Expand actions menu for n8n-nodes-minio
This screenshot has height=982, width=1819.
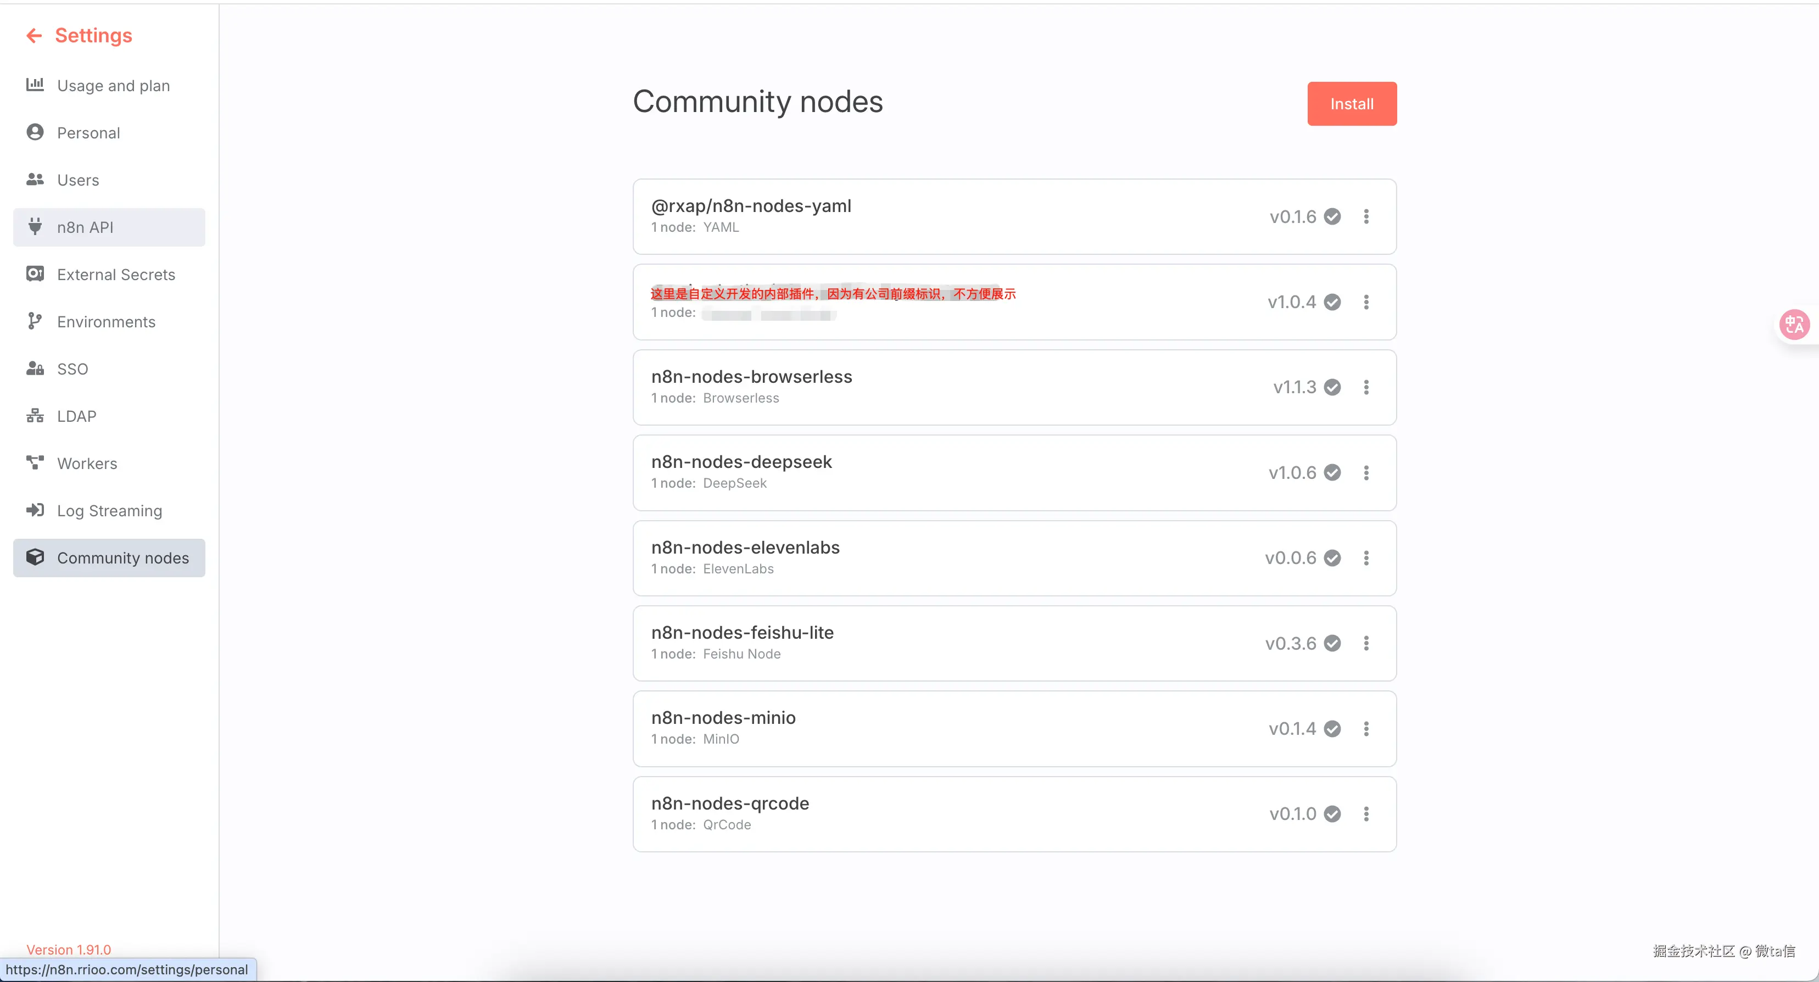pos(1366,729)
